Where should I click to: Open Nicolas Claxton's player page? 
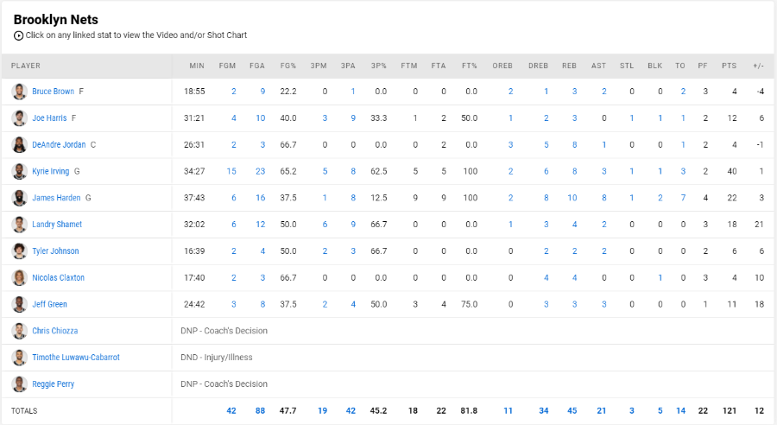click(x=58, y=277)
